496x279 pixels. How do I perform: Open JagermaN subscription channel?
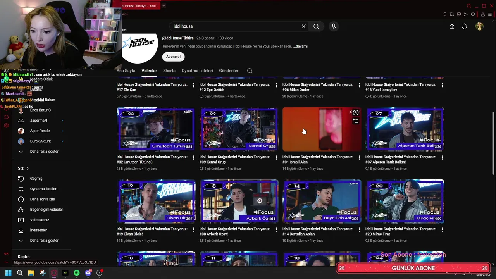click(38, 121)
